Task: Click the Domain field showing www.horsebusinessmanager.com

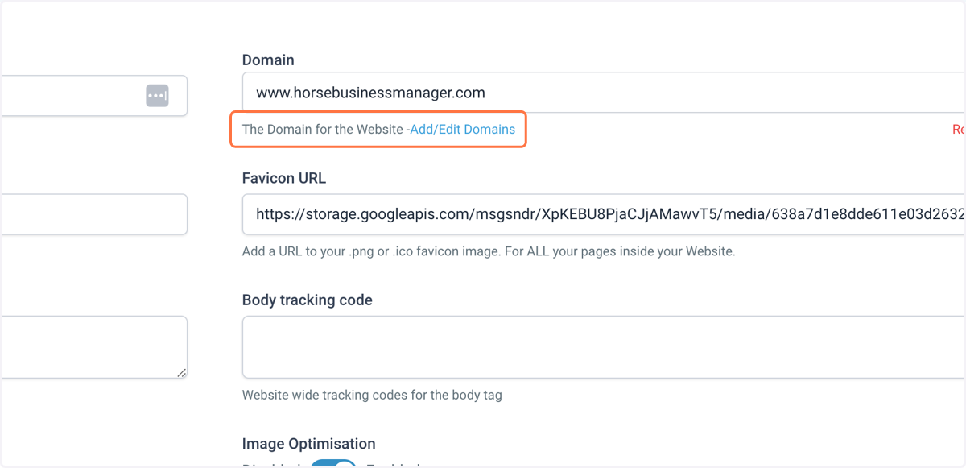Action: click(604, 93)
